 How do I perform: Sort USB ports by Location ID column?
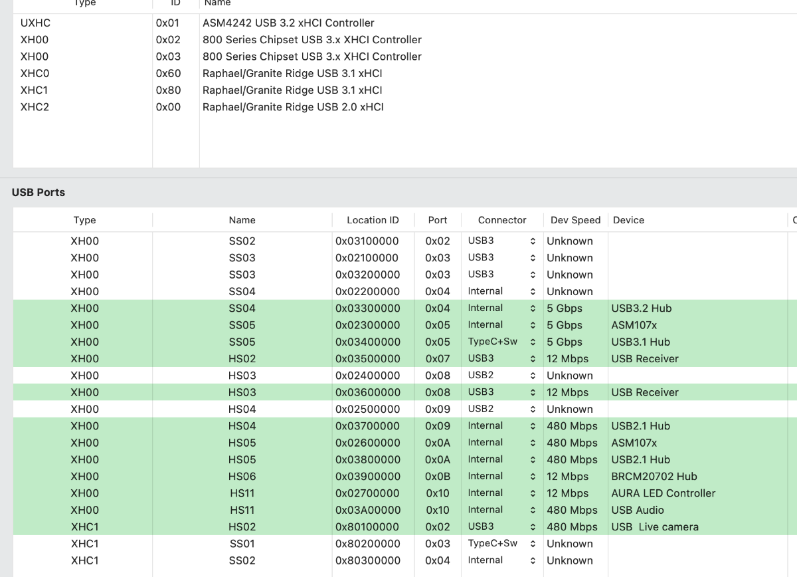tap(373, 220)
